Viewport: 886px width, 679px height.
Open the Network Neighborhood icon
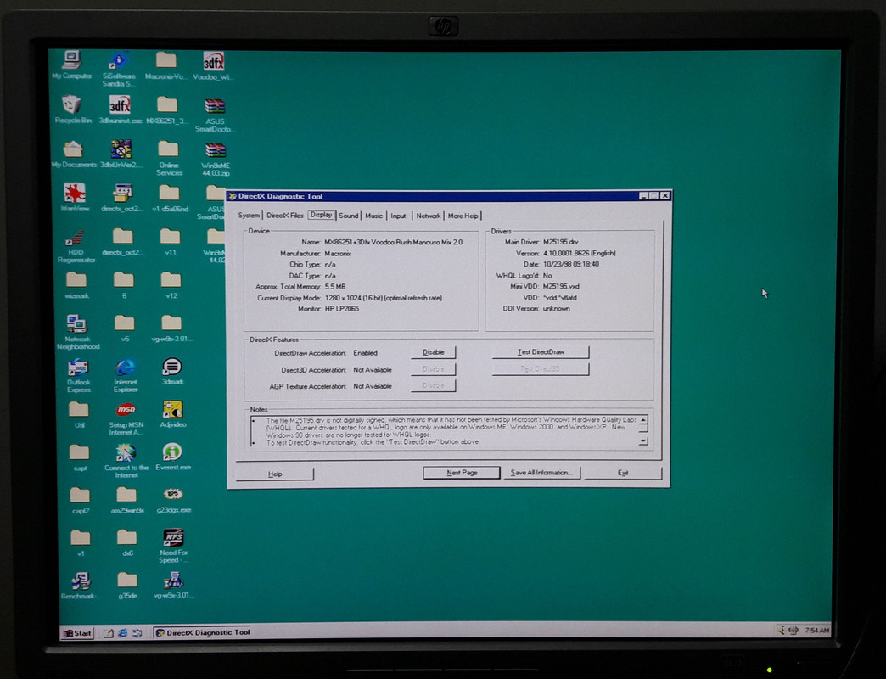77,332
